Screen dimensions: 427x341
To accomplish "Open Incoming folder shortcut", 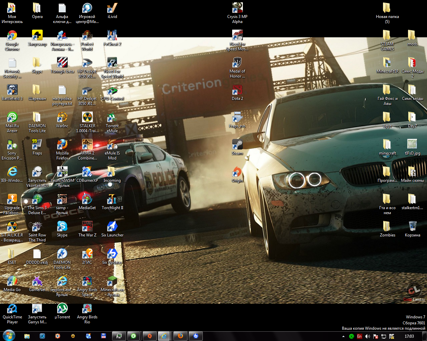I will pos(112,172).
